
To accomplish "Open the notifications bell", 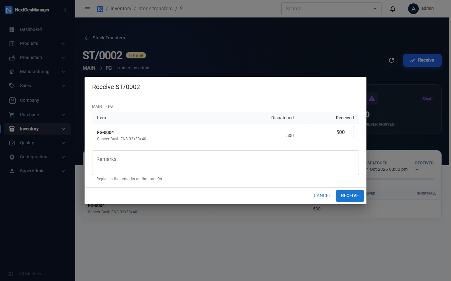I will coord(393,9).
